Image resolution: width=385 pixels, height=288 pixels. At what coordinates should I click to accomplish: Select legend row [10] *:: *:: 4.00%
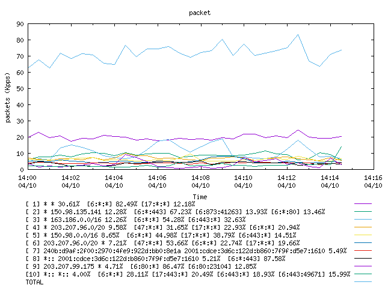click(x=188, y=274)
